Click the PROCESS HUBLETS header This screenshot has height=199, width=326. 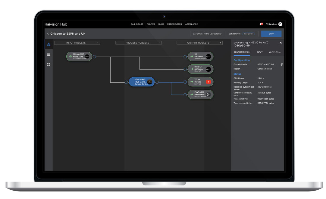tap(139, 43)
